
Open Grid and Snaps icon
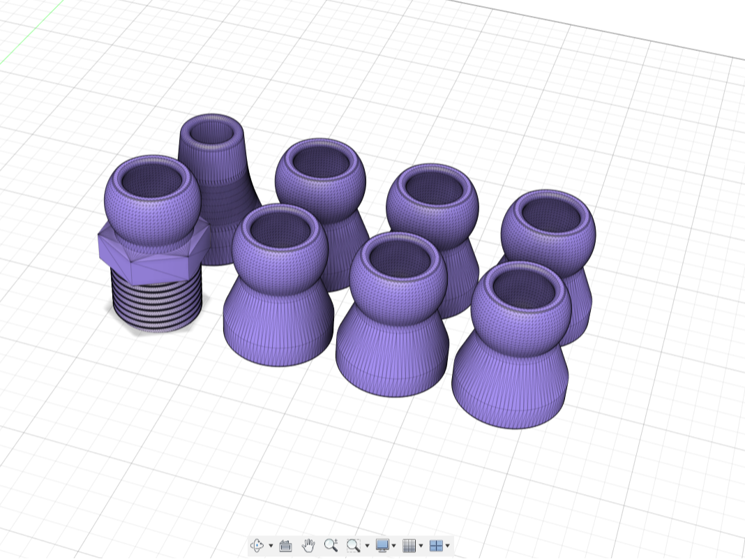409,545
